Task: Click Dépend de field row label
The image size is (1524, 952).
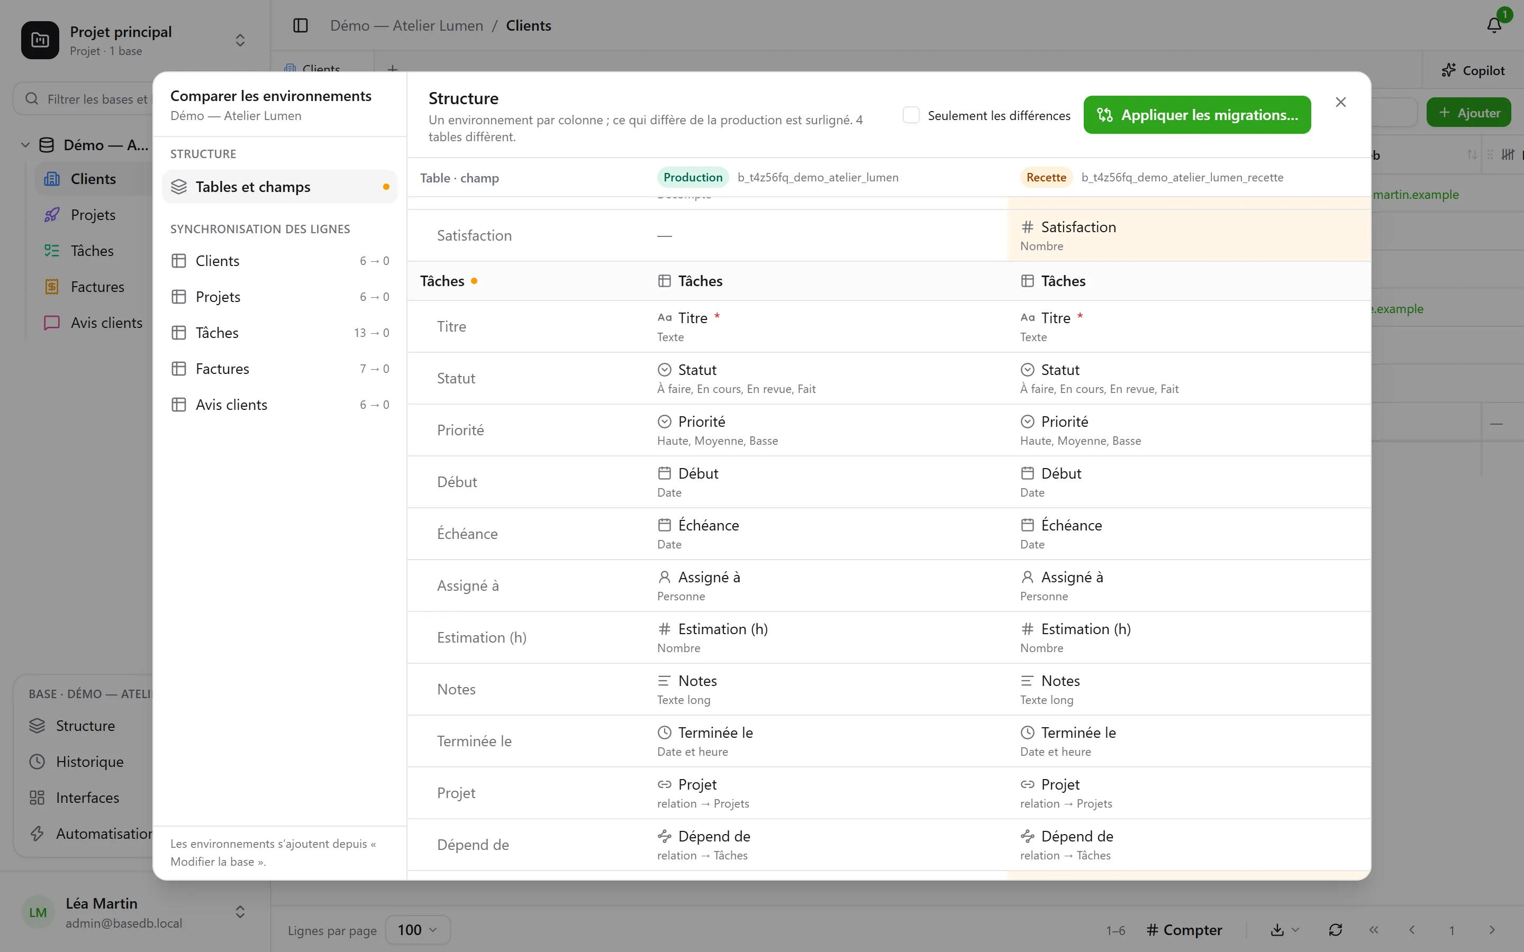Action: click(473, 844)
